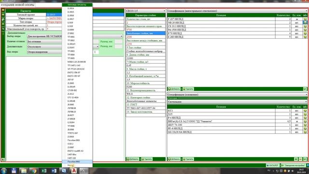Open File Explorer from taskbar
The height and width of the screenshot is (174, 309).
[24, 171]
